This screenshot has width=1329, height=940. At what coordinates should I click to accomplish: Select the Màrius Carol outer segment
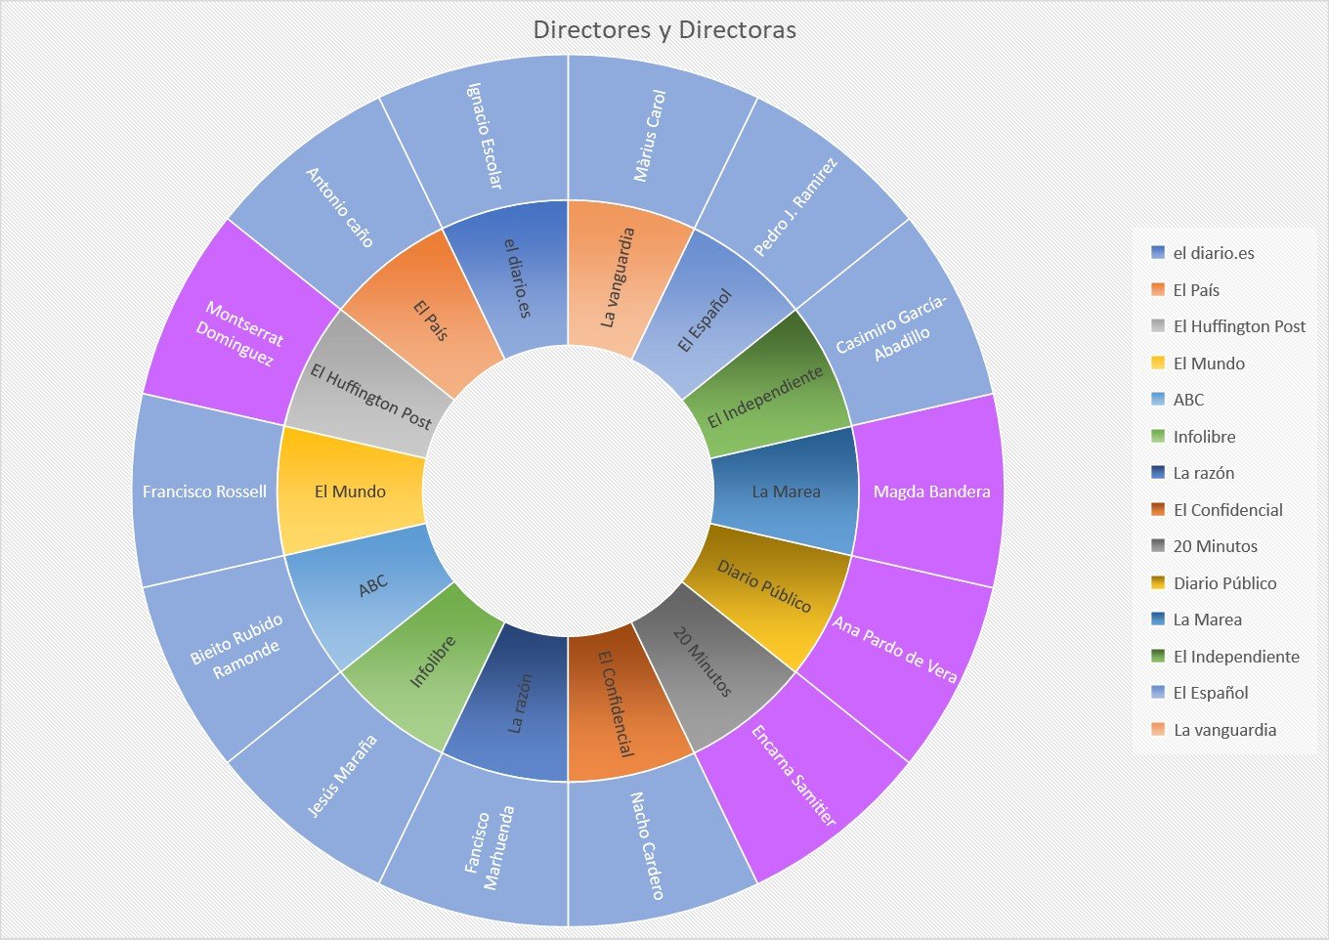pos(650,137)
